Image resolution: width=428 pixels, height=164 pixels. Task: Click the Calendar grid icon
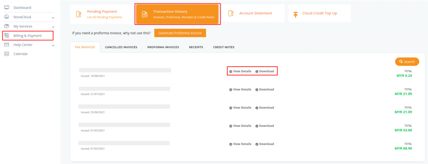click(7, 54)
